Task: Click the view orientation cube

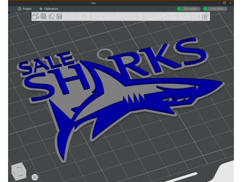Action: 19,171
